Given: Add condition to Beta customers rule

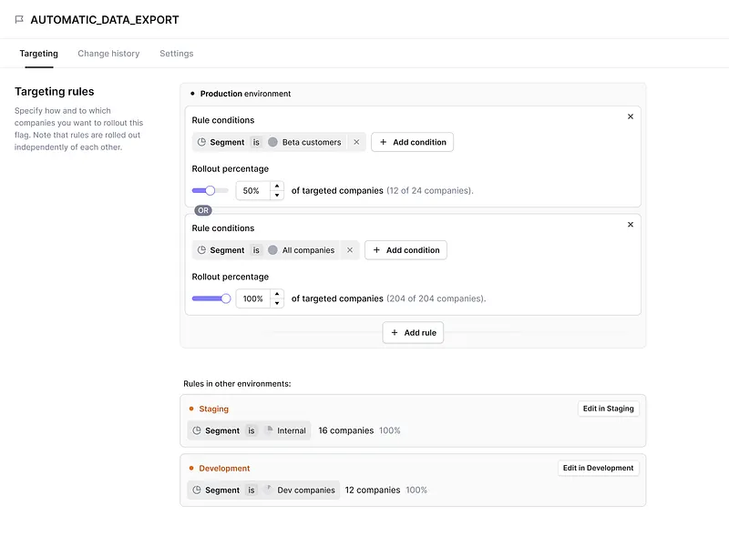Looking at the screenshot, I should [x=412, y=142].
